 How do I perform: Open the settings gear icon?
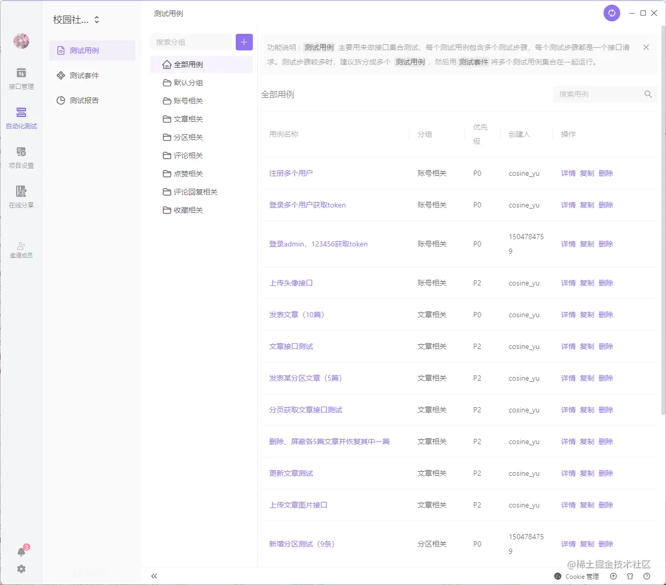click(21, 569)
